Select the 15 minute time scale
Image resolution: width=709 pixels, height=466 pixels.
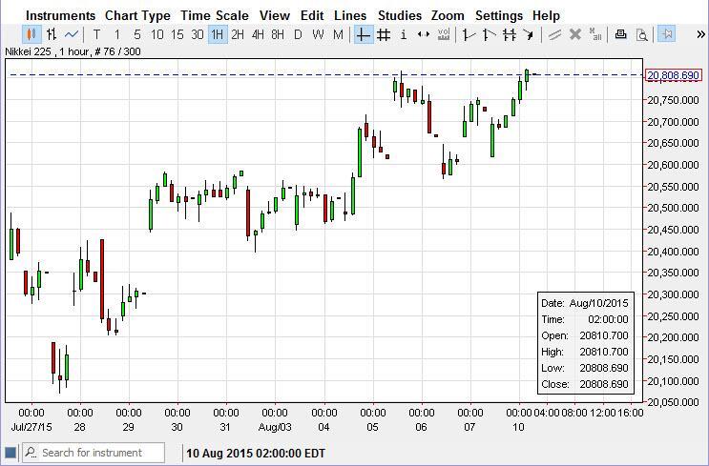coord(177,35)
